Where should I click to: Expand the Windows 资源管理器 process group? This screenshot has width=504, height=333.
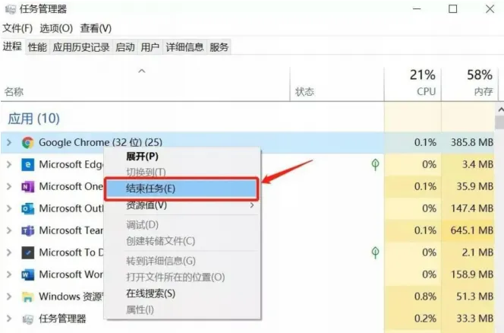tap(9, 297)
